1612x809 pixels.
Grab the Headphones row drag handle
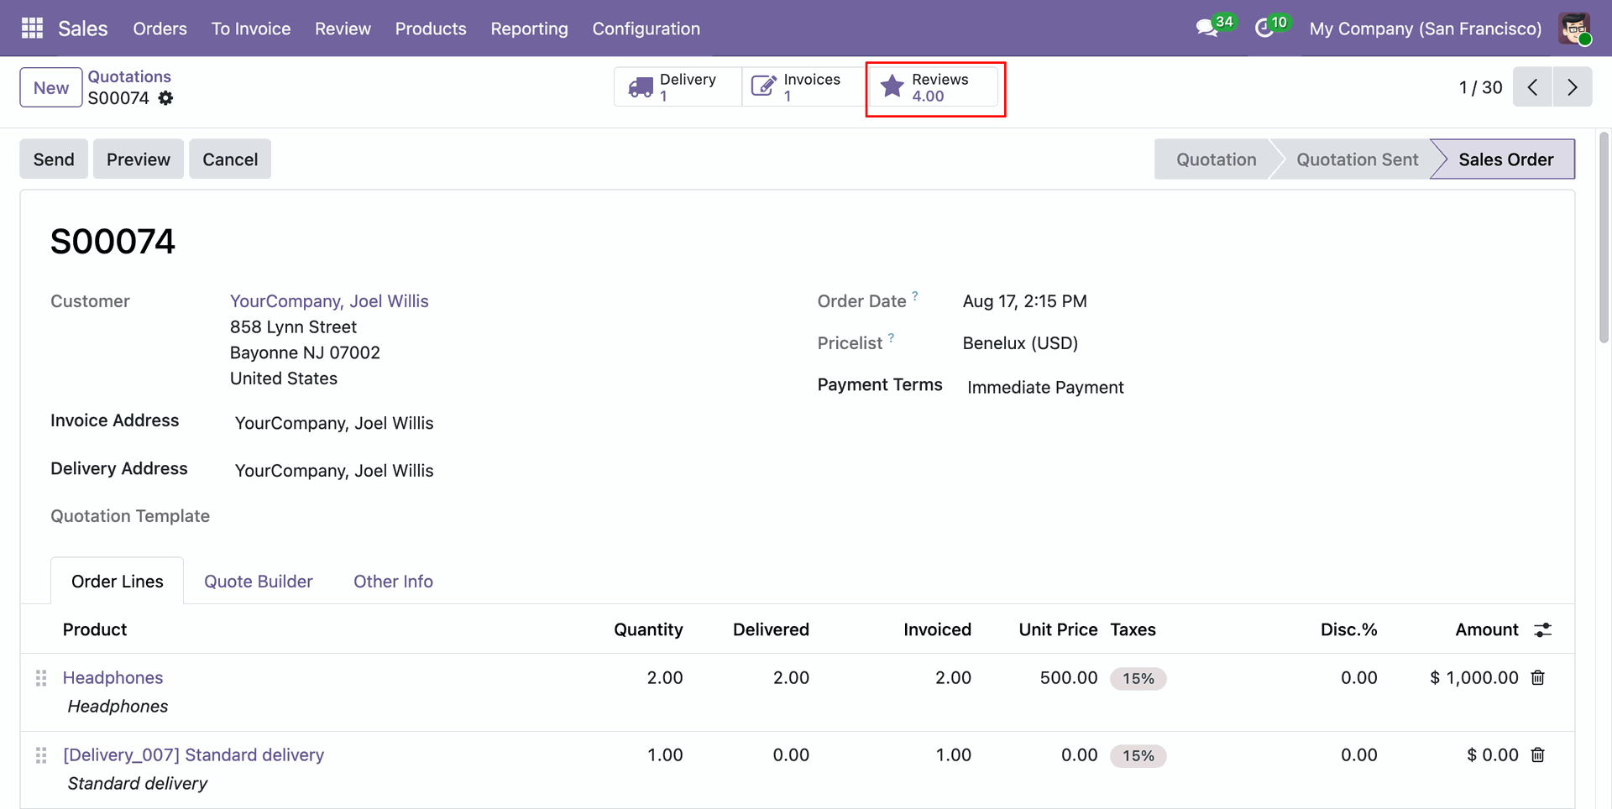[41, 678]
